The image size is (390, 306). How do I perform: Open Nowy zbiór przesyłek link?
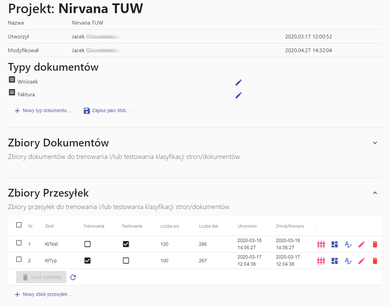[44, 294]
